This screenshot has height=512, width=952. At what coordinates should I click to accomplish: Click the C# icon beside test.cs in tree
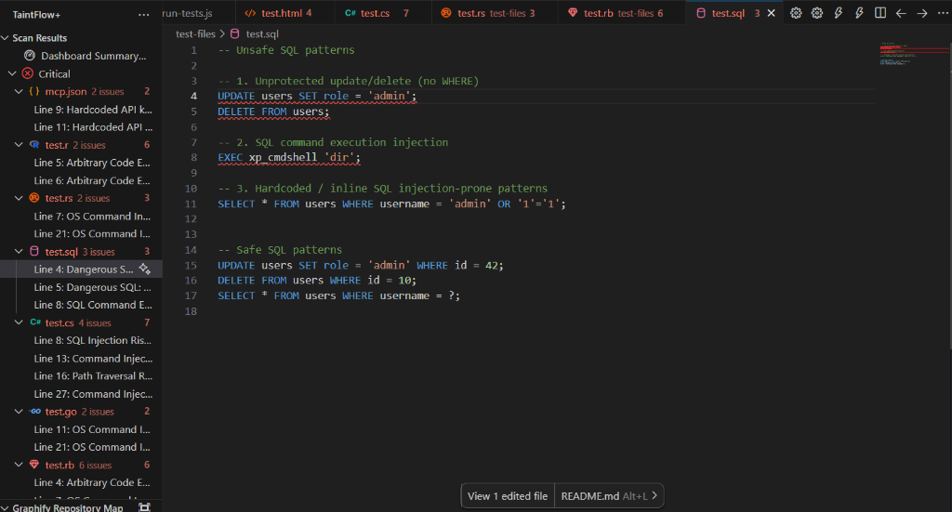[35, 322]
